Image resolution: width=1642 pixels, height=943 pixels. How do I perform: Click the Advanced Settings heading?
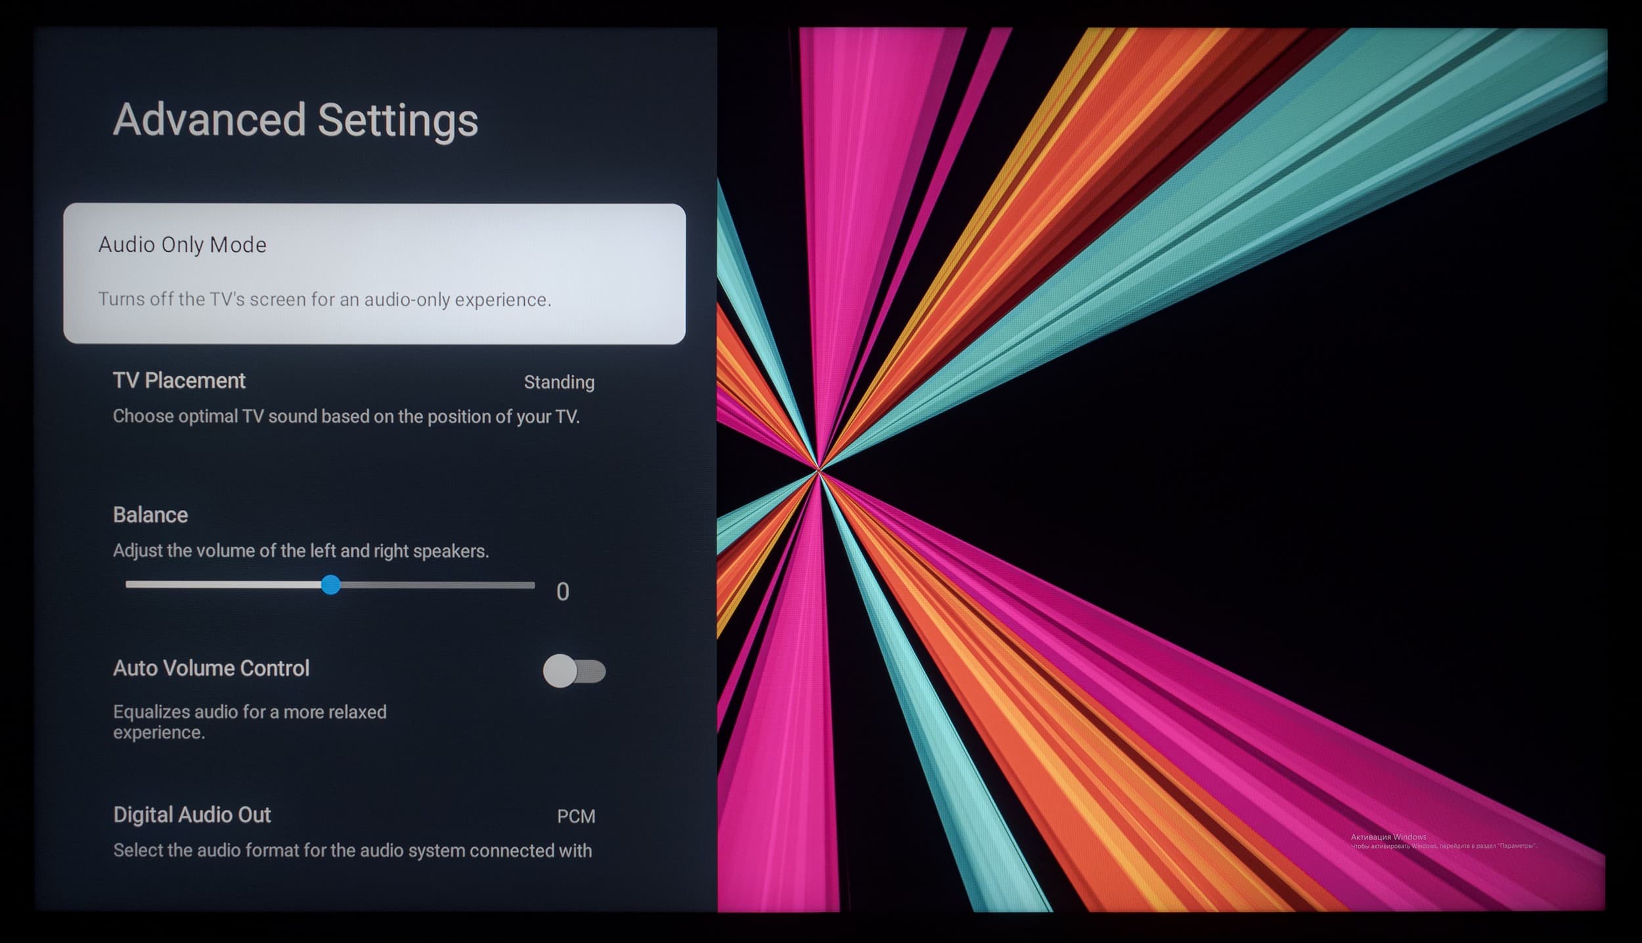[296, 119]
